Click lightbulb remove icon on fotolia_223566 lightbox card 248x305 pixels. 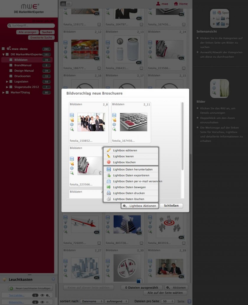[x=72, y=163]
